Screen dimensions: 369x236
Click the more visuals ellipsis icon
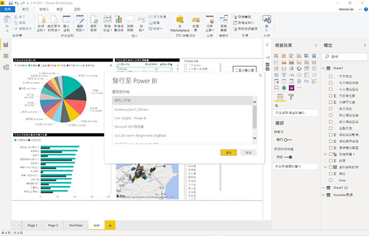299,88
